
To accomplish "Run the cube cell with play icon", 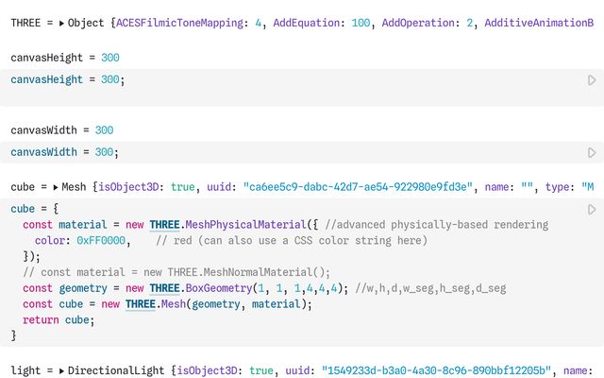I will pyautogui.click(x=592, y=209).
